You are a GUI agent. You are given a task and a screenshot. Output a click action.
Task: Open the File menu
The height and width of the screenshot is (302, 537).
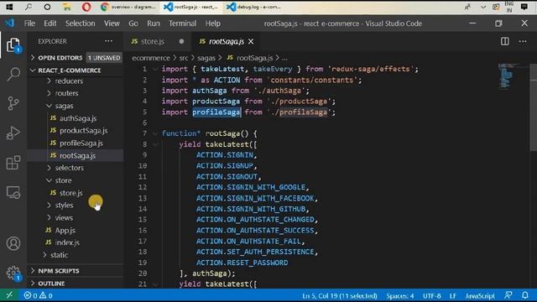tap(29, 23)
